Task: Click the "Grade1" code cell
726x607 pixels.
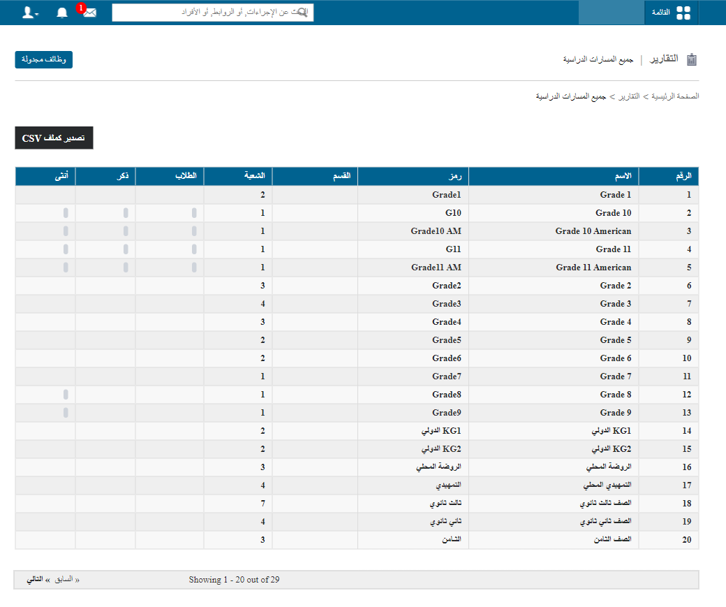Action: coord(413,195)
